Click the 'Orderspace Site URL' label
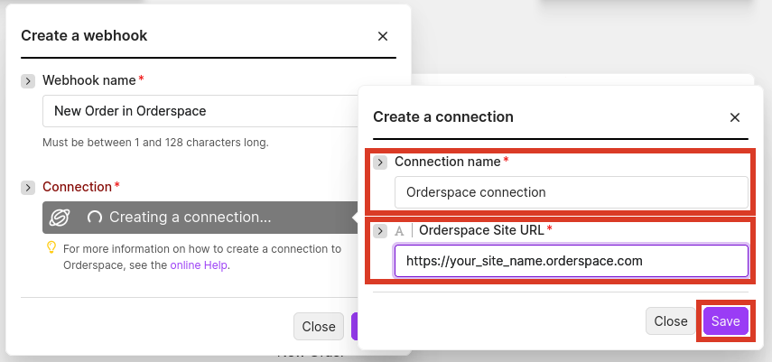 (481, 230)
